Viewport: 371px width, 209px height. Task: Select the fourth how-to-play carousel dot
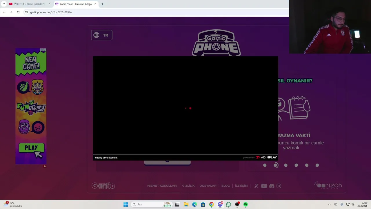pos(296,165)
